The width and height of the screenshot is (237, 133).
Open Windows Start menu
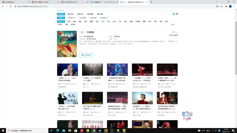[3, 130]
